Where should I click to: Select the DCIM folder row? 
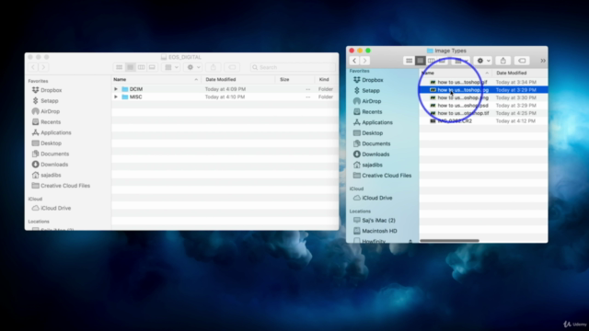click(x=225, y=89)
